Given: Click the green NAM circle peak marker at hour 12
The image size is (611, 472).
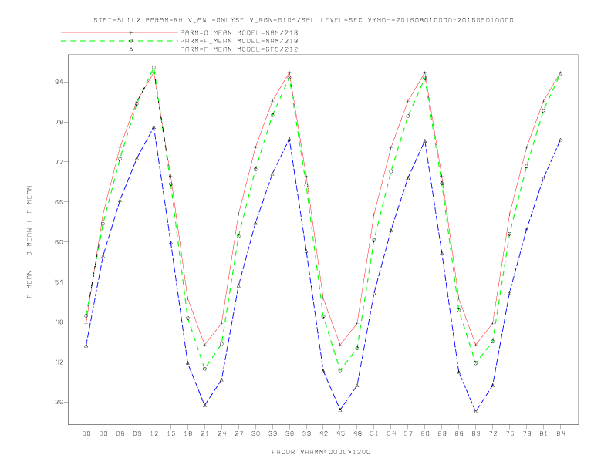Looking at the screenshot, I should 154,68.
